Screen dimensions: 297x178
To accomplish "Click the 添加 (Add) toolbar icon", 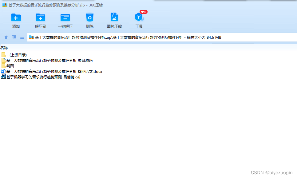I will (x=16, y=18).
